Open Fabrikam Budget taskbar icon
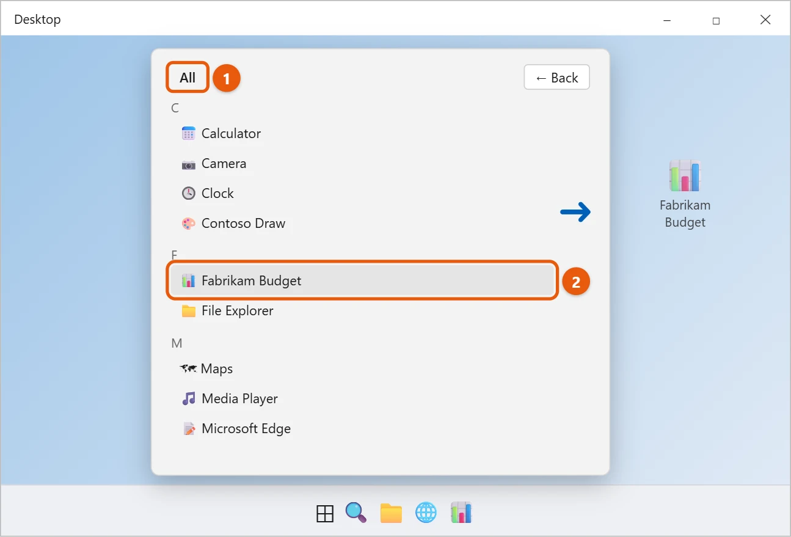The image size is (791, 537). [461, 513]
